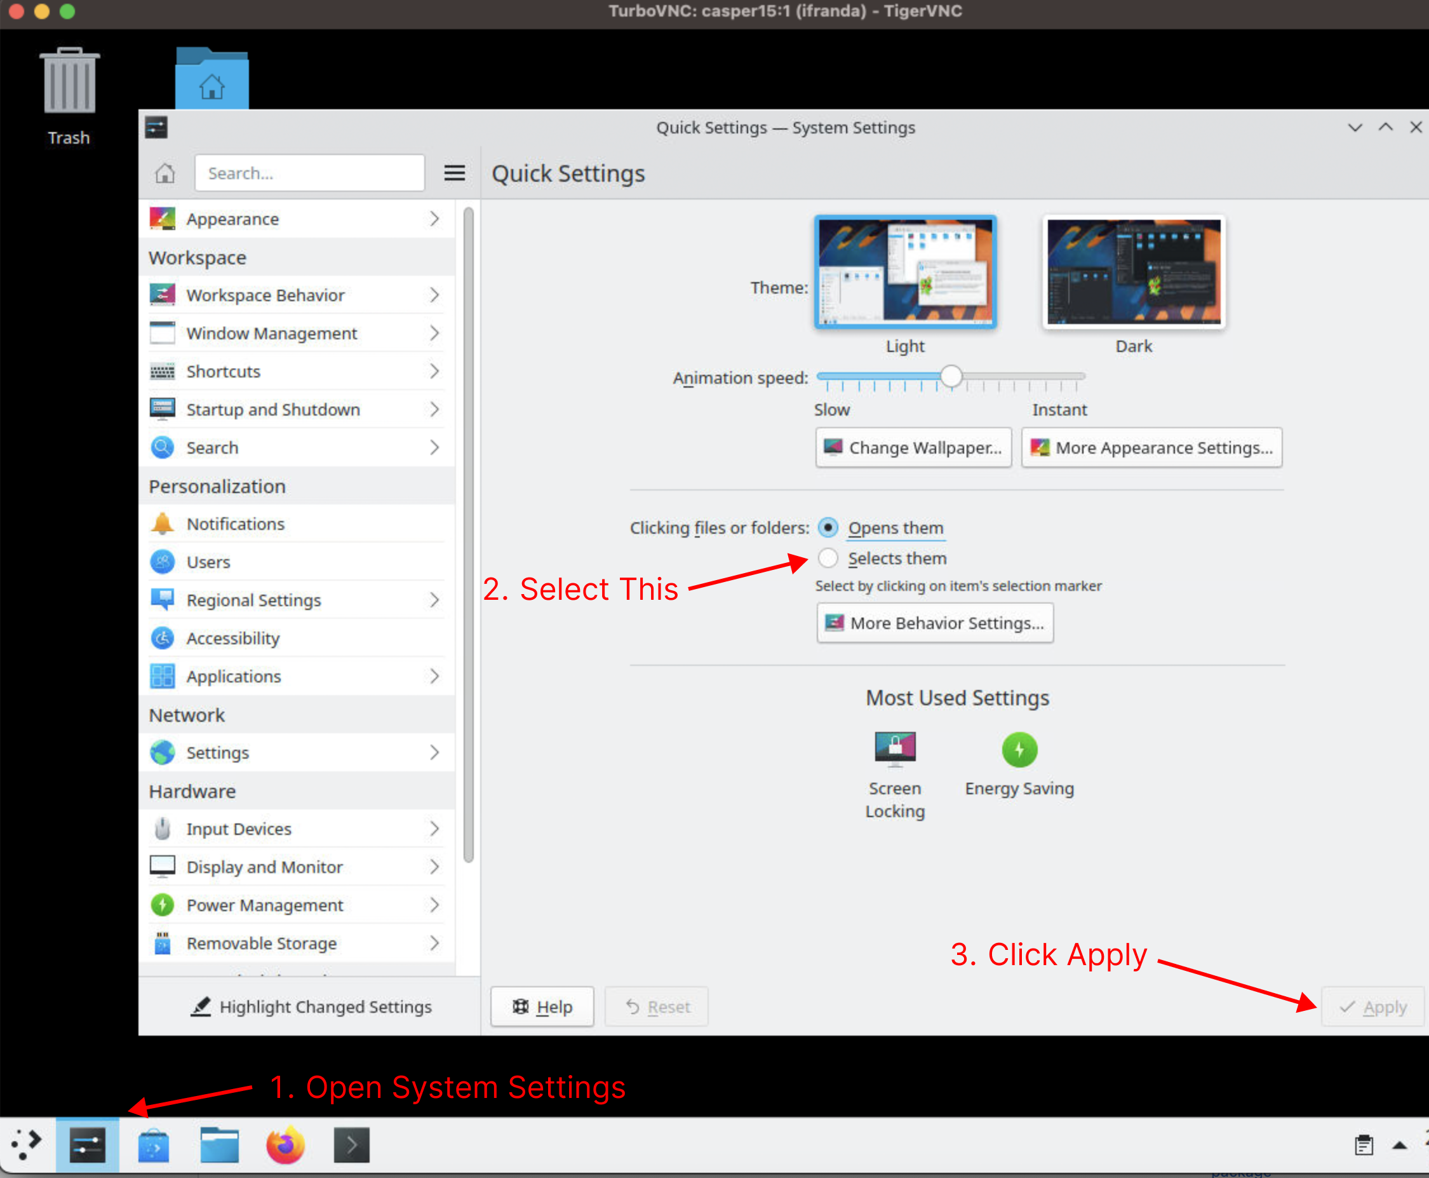This screenshot has height=1178, width=1429.
Task: Open Discover software center in taskbar
Action: tap(153, 1146)
